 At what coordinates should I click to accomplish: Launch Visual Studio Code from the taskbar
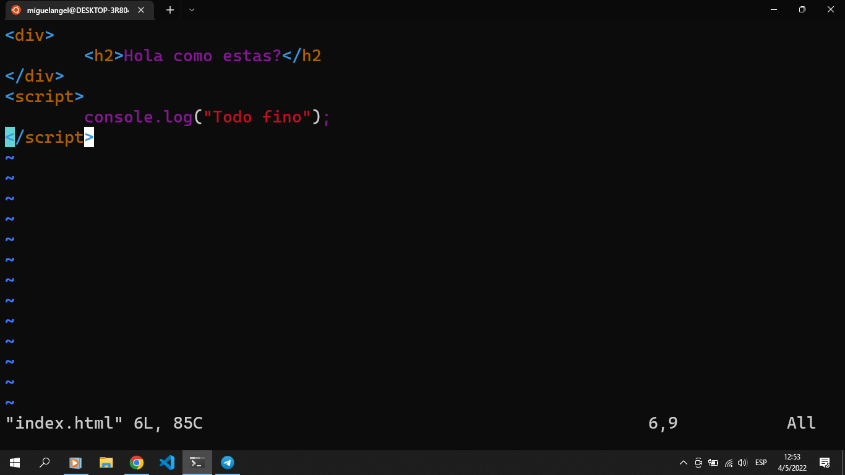click(167, 462)
